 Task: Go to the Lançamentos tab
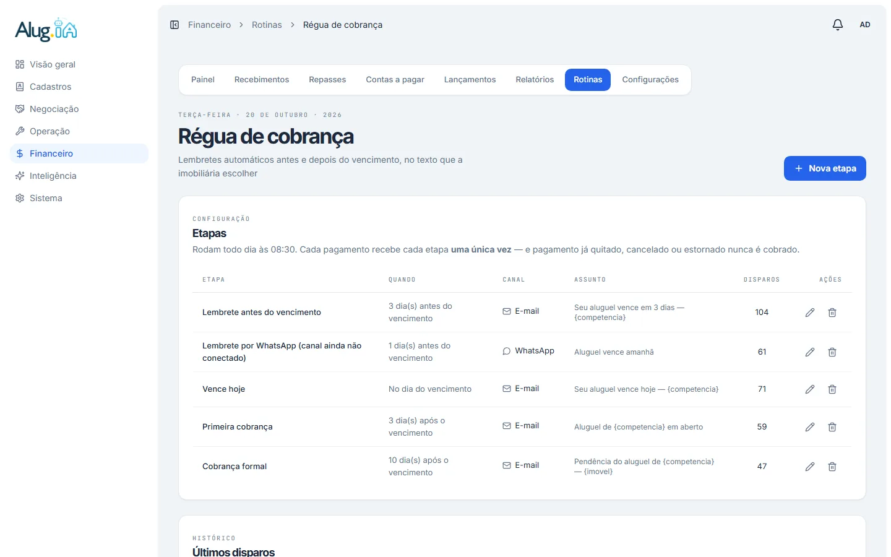(x=470, y=80)
